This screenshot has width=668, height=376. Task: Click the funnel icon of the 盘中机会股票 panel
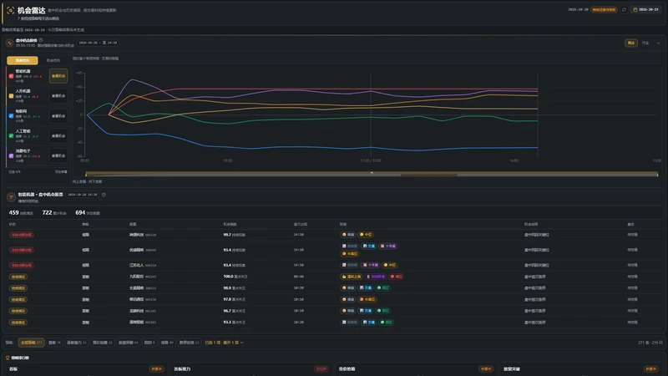pyautogui.click(x=11, y=196)
